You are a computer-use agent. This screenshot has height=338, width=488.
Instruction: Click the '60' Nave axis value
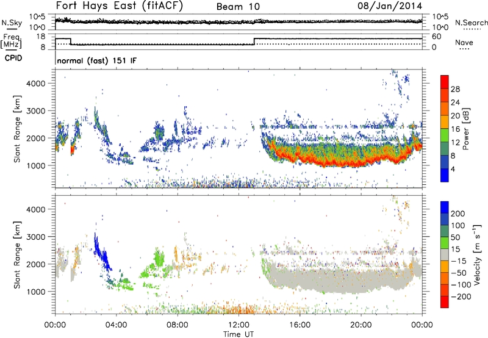pyautogui.click(x=436, y=37)
